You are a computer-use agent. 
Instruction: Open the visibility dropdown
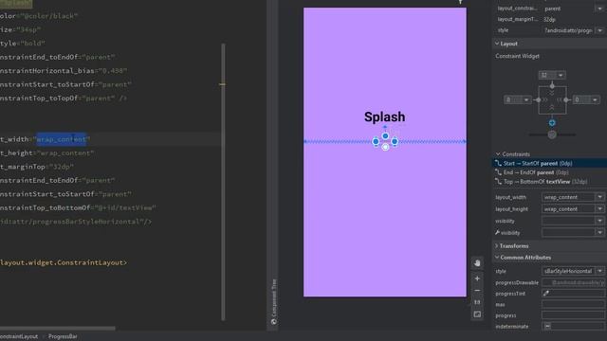pyautogui.click(x=600, y=221)
